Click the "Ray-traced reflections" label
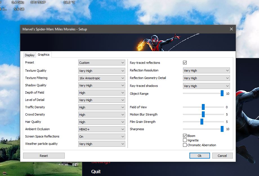This screenshot has width=259, height=176. (145, 63)
